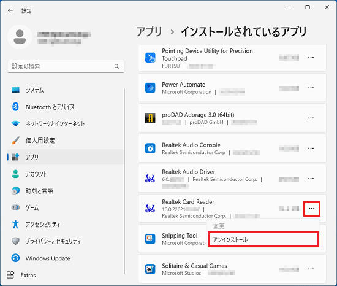Click the アクセシビリティ figure icon

point(15,224)
